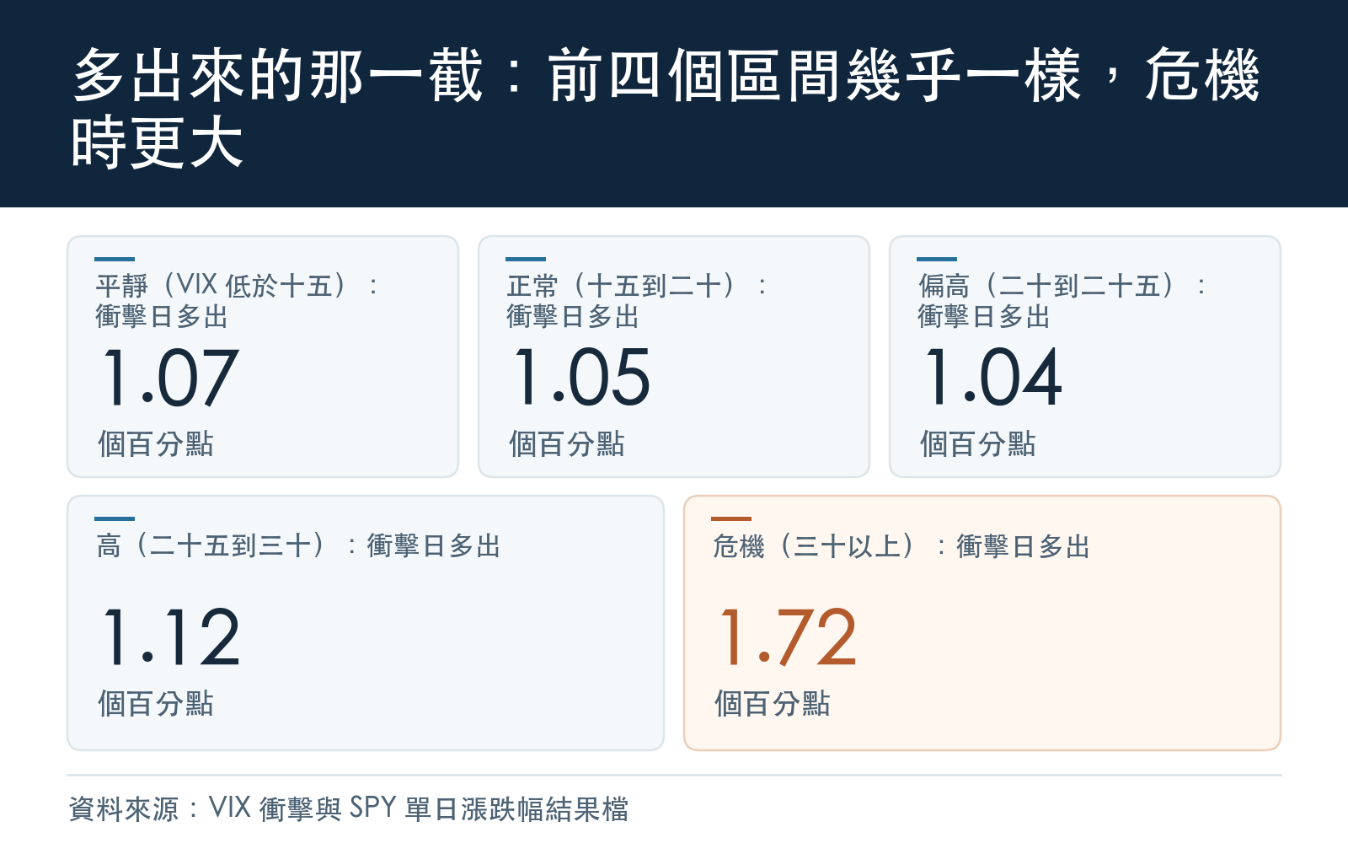Select the 正常（十五到二十） card label
Viewport: 1348px width, 843px height.
pos(637,301)
